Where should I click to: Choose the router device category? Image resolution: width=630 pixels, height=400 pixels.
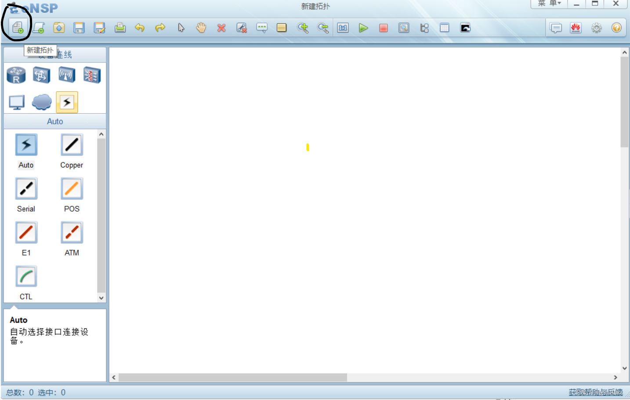coord(16,76)
